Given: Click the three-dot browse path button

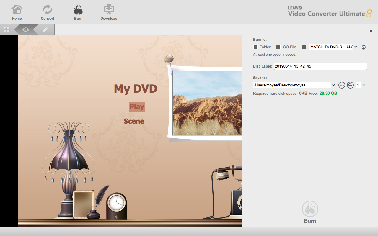Looking at the screenshot, I should 342,85.
